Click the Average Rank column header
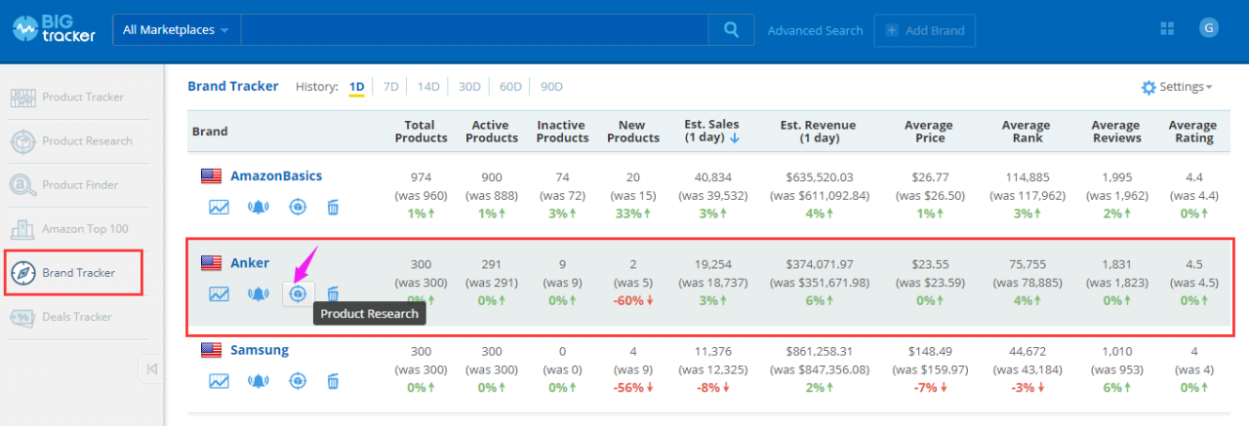Viewport: 1249px width, 426px height. (x=1026, y=132)
